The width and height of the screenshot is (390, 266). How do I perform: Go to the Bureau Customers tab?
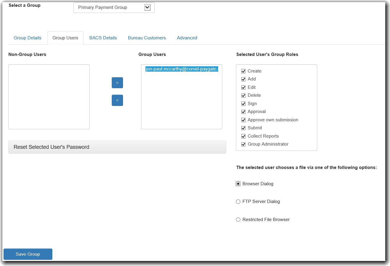tap(147, 38)
